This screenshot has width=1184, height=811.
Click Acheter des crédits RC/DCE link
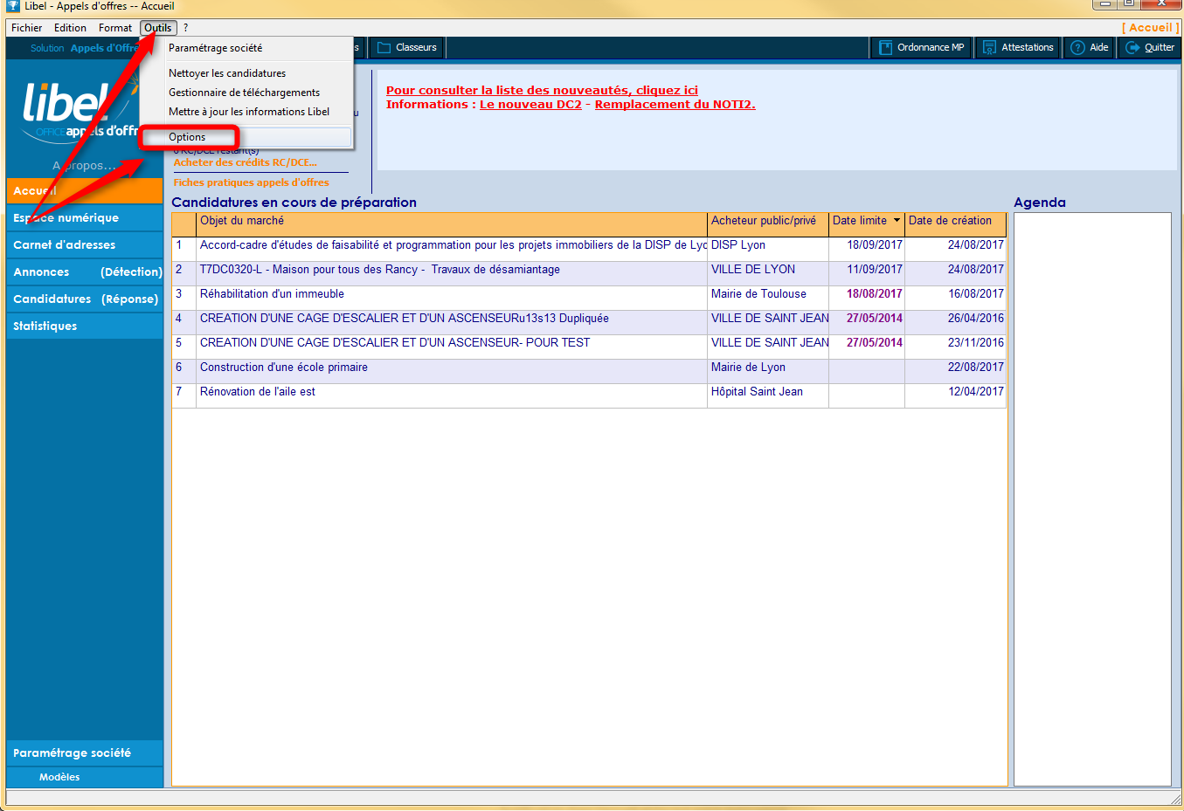pos(246,162)
